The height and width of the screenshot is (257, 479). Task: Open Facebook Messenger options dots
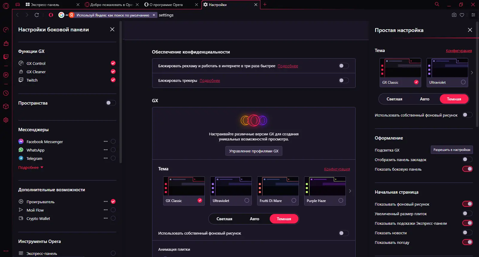click(106, 141)
